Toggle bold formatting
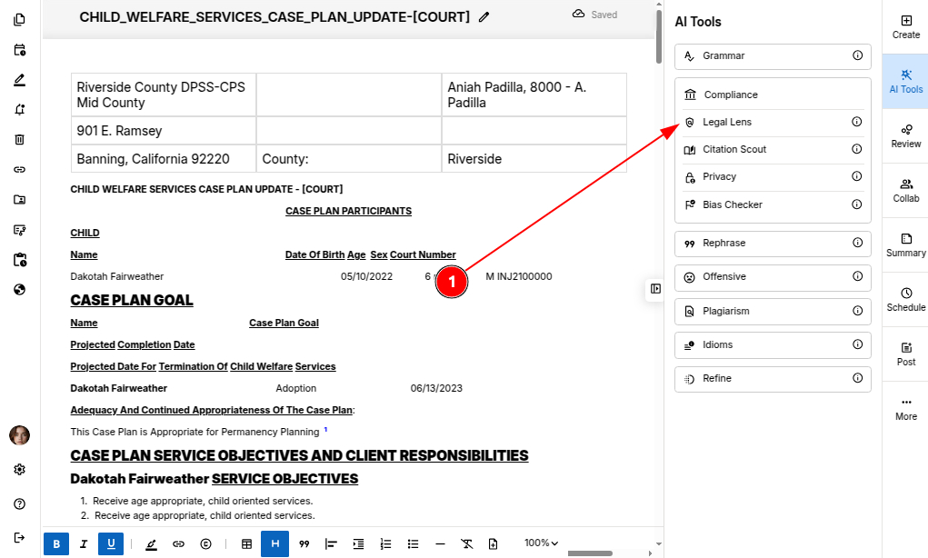The image size is (928, 558). 56,543
